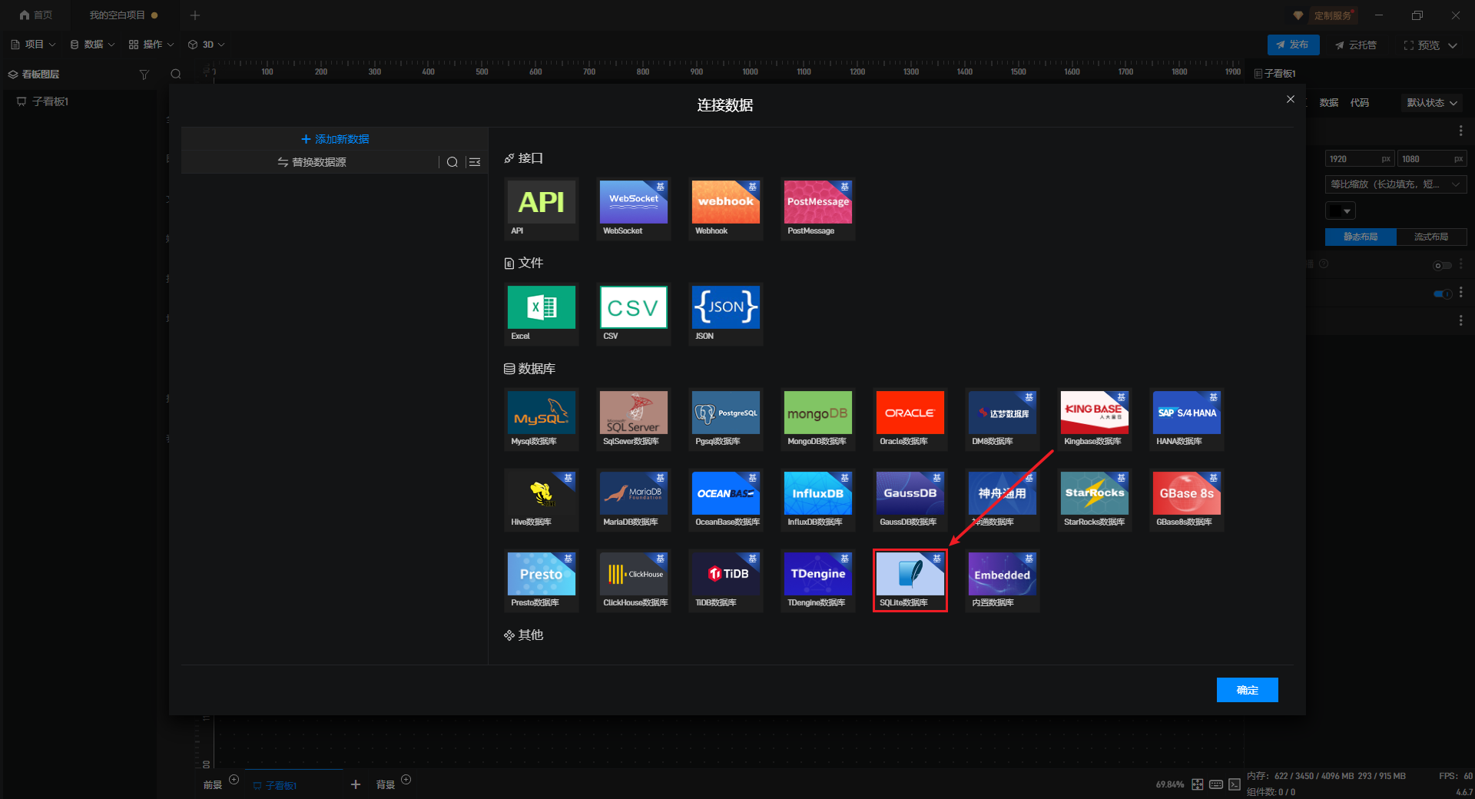This screenshot has height=799, width=1475.
Task: Open the 3D menu in top toolbar
Action: [207, 45]
